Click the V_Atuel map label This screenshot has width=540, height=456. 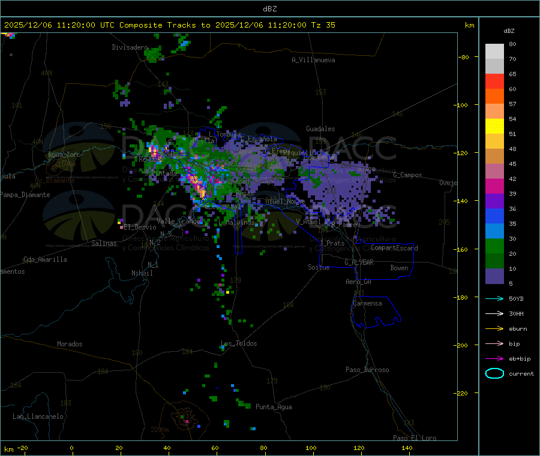(x=308, y=222)
